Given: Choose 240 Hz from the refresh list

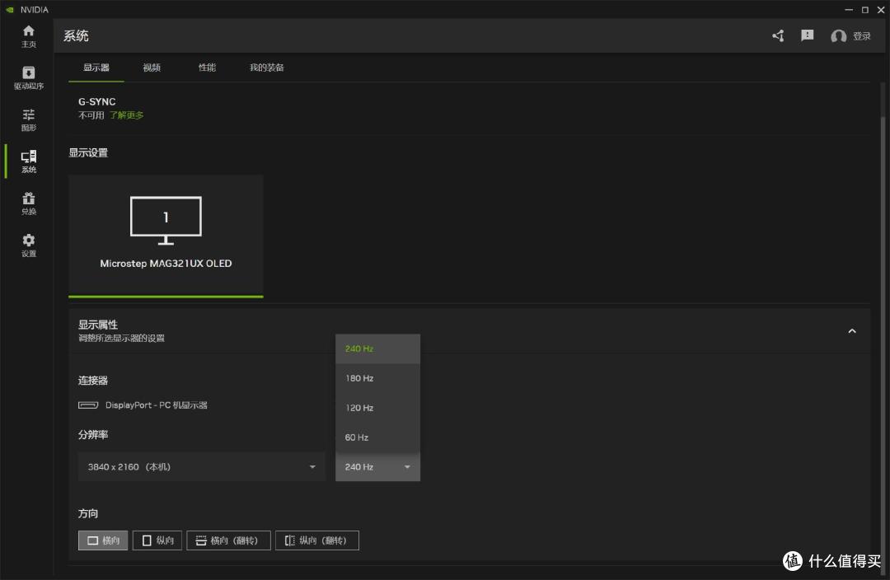Looking at the screenshot, I should tap(377, 348).
